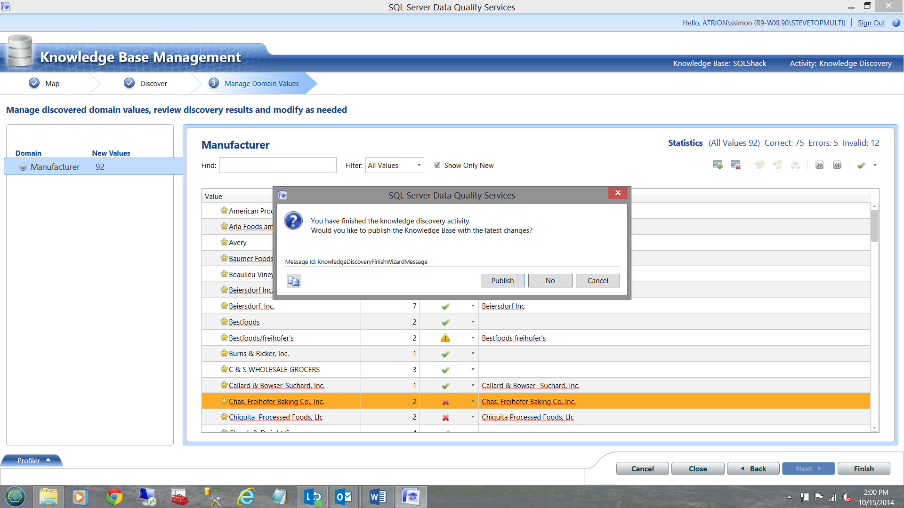Open Google Chrome from the taskbar
Screen dimensions: 904x508
tap(114, 497)
